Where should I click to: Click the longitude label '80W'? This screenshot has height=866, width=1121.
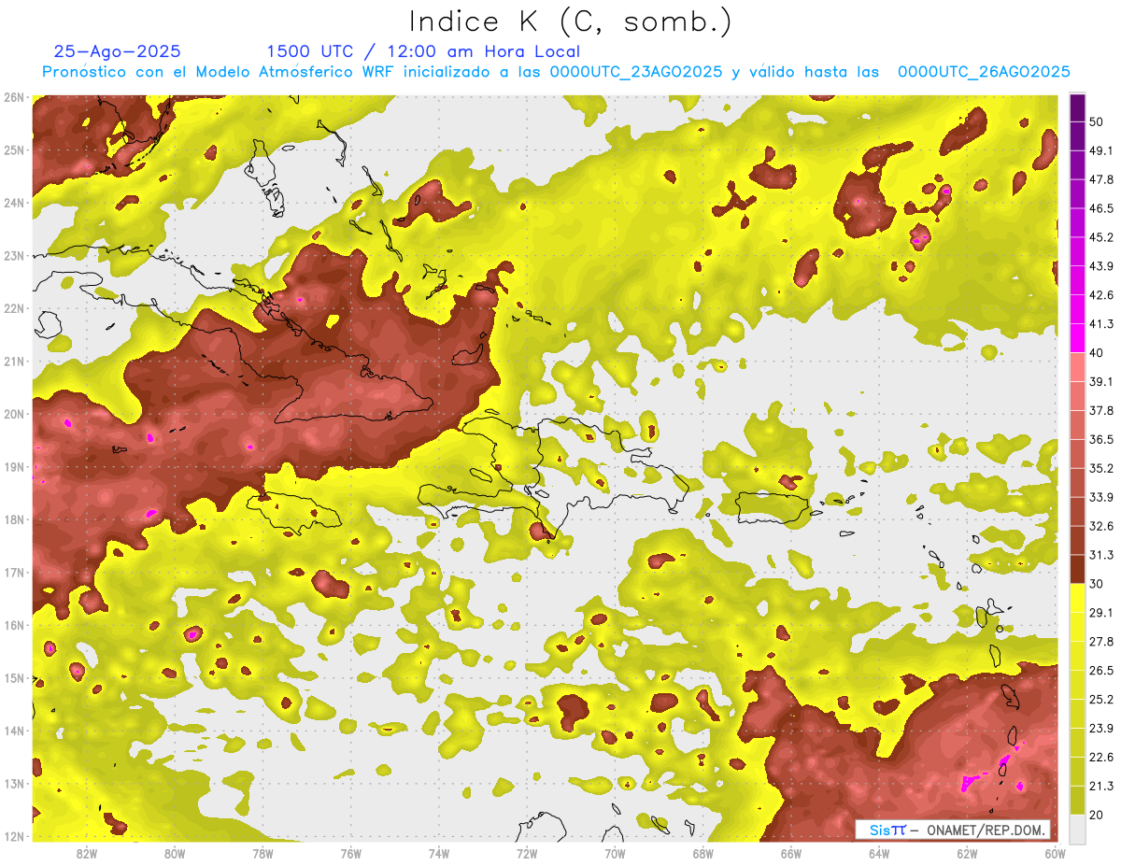175,853
